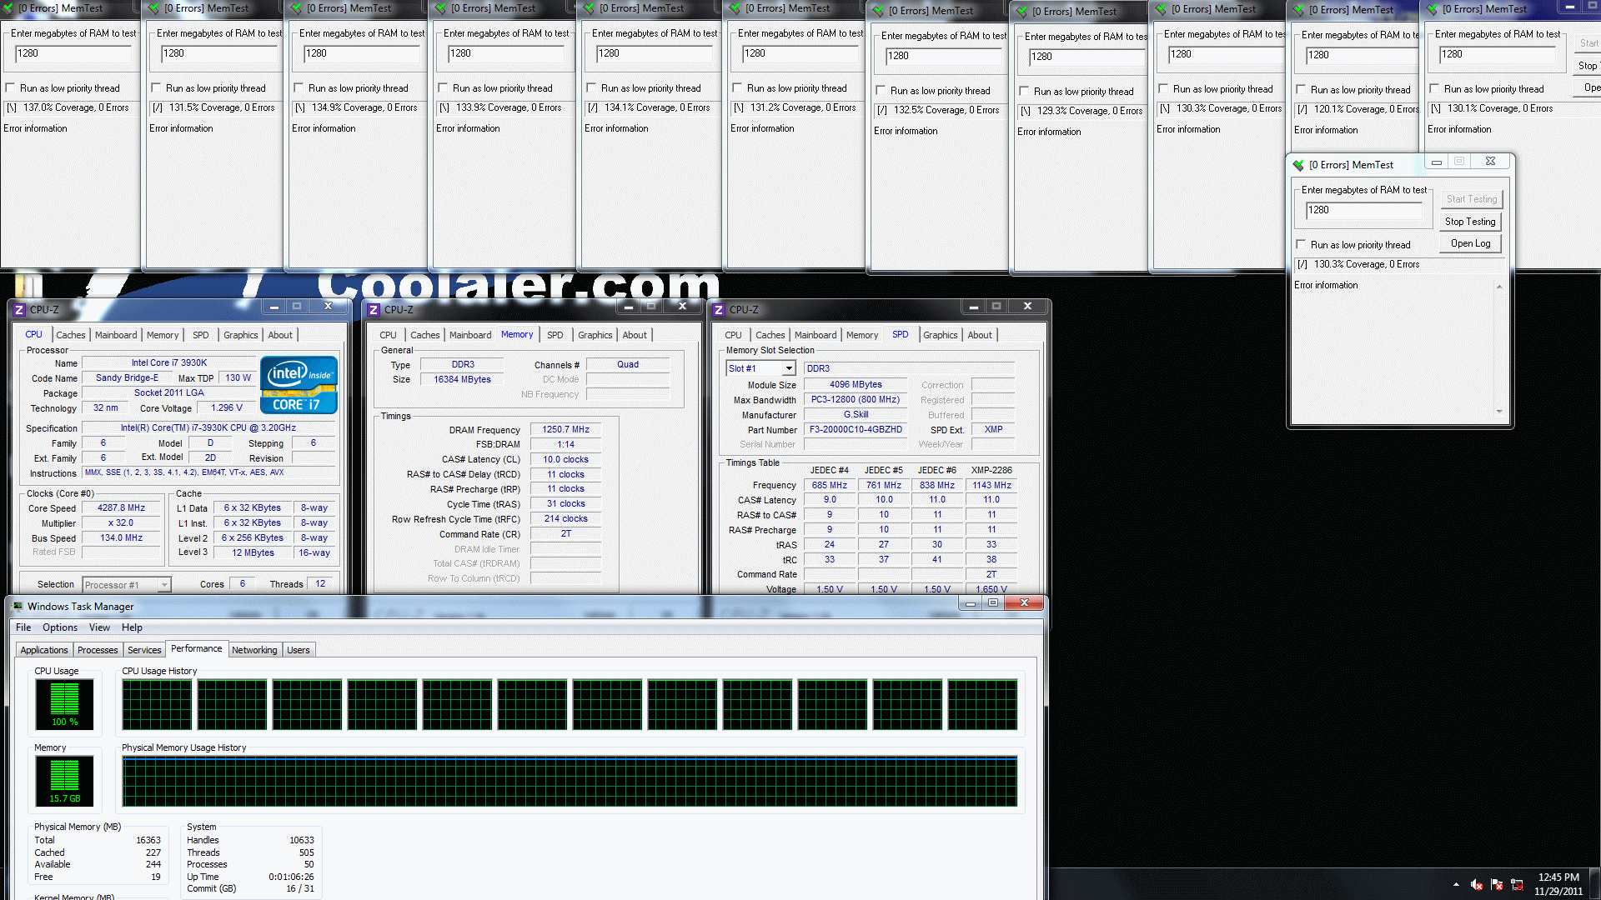This screenshot has width=1601, height=900.
Task: Click RAM size field in 137.0% coverage MemTest
Action: 73,53
